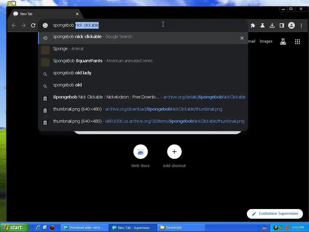Switch to Downloads folder taskbar button
Image resolution: width=309 pixels, height=232 pixels.
(x=181, y=227)
